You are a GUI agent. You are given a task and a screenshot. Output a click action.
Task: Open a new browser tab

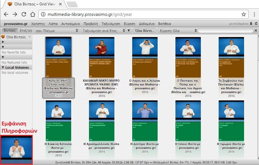click(x=72, y=4)
